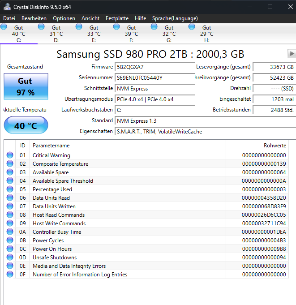Click the Gut 97 % health status button
Image resolution: width=296 pixels, height=305 pixels.
[x=26, y=86]
